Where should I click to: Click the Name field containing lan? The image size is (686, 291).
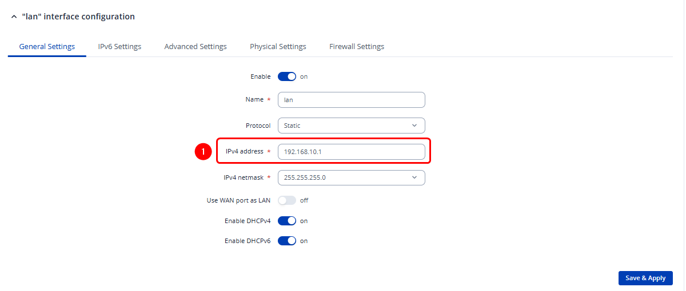tap(351, 100)
